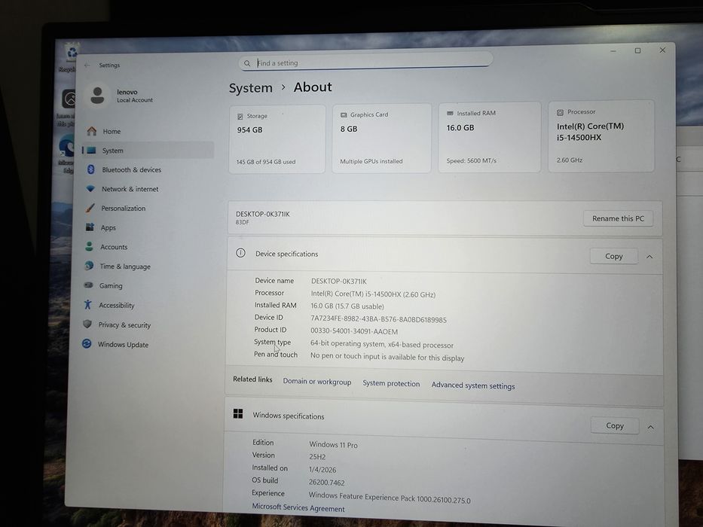
Task: Click the Time & language globe icon
Action: pyautogui.click(x=89, y=266)
